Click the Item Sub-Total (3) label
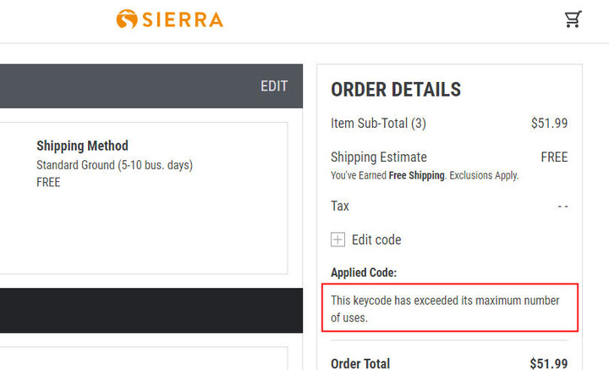This screenshot has width=609, height=370. tap(378, 124)
